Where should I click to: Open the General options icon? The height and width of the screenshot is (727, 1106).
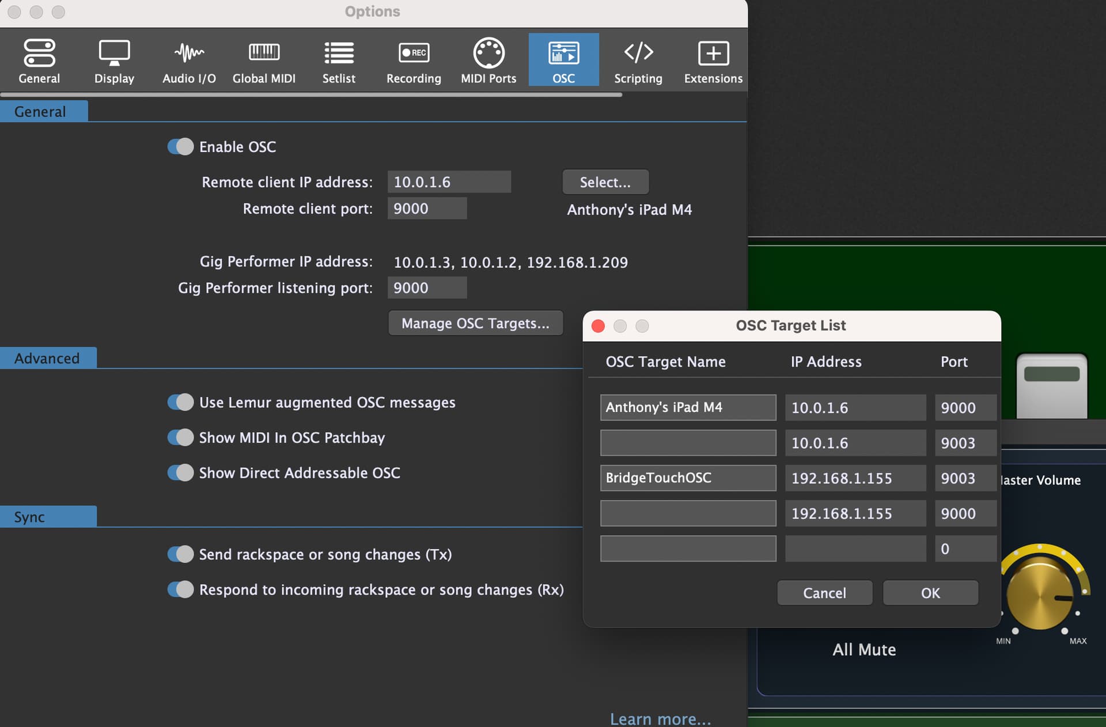tap(39, 60)
